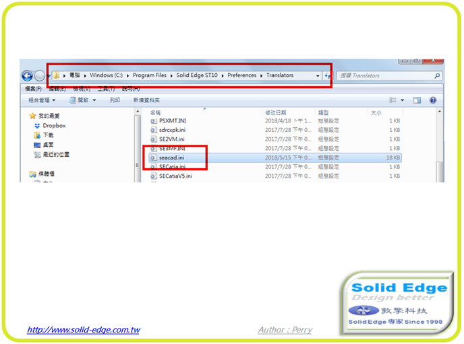Select the seacad.ini file
Viewport: 464px width, 344px height.
pos(172,158)
